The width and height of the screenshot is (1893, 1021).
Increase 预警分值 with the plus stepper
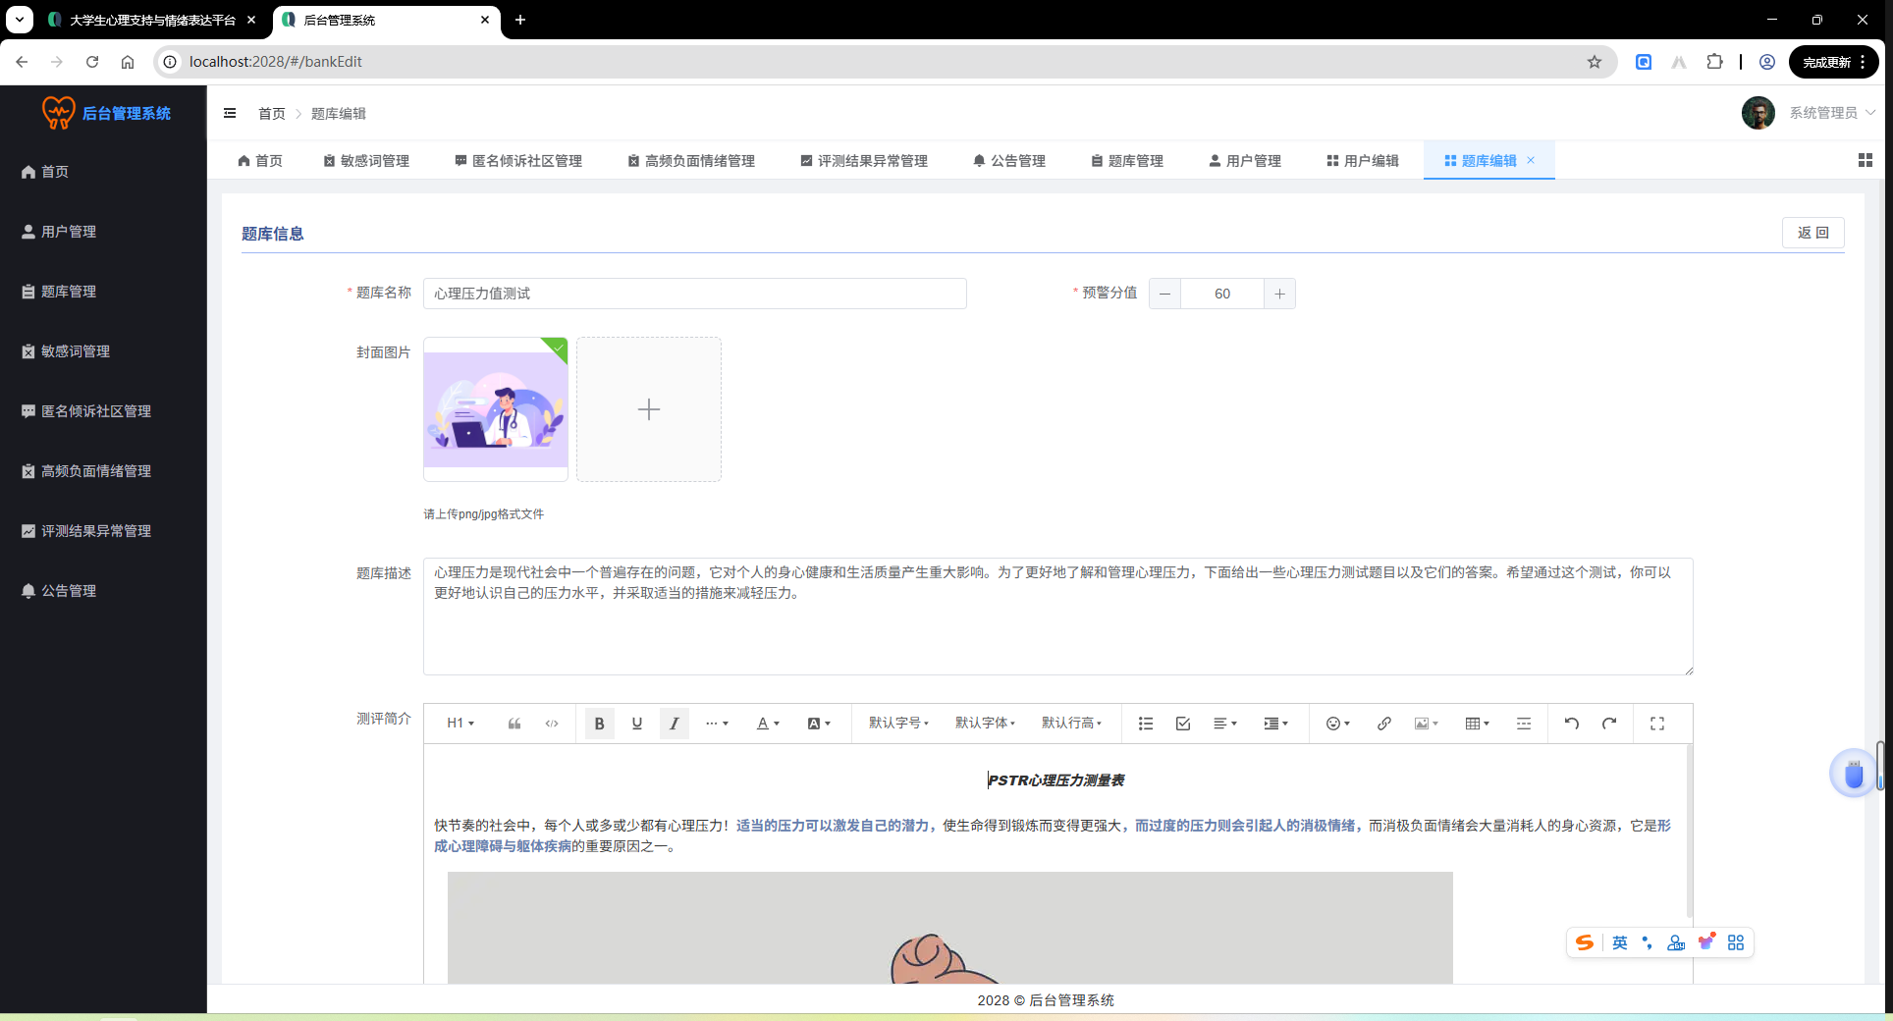[x=1279, y=294]
